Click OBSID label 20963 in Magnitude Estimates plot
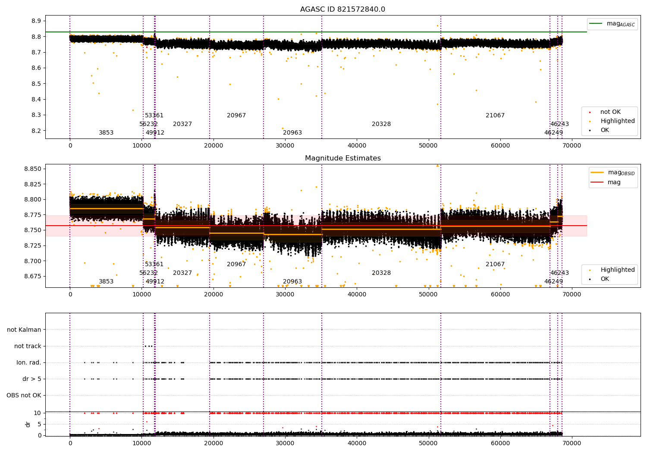 [x=292, y=282]
